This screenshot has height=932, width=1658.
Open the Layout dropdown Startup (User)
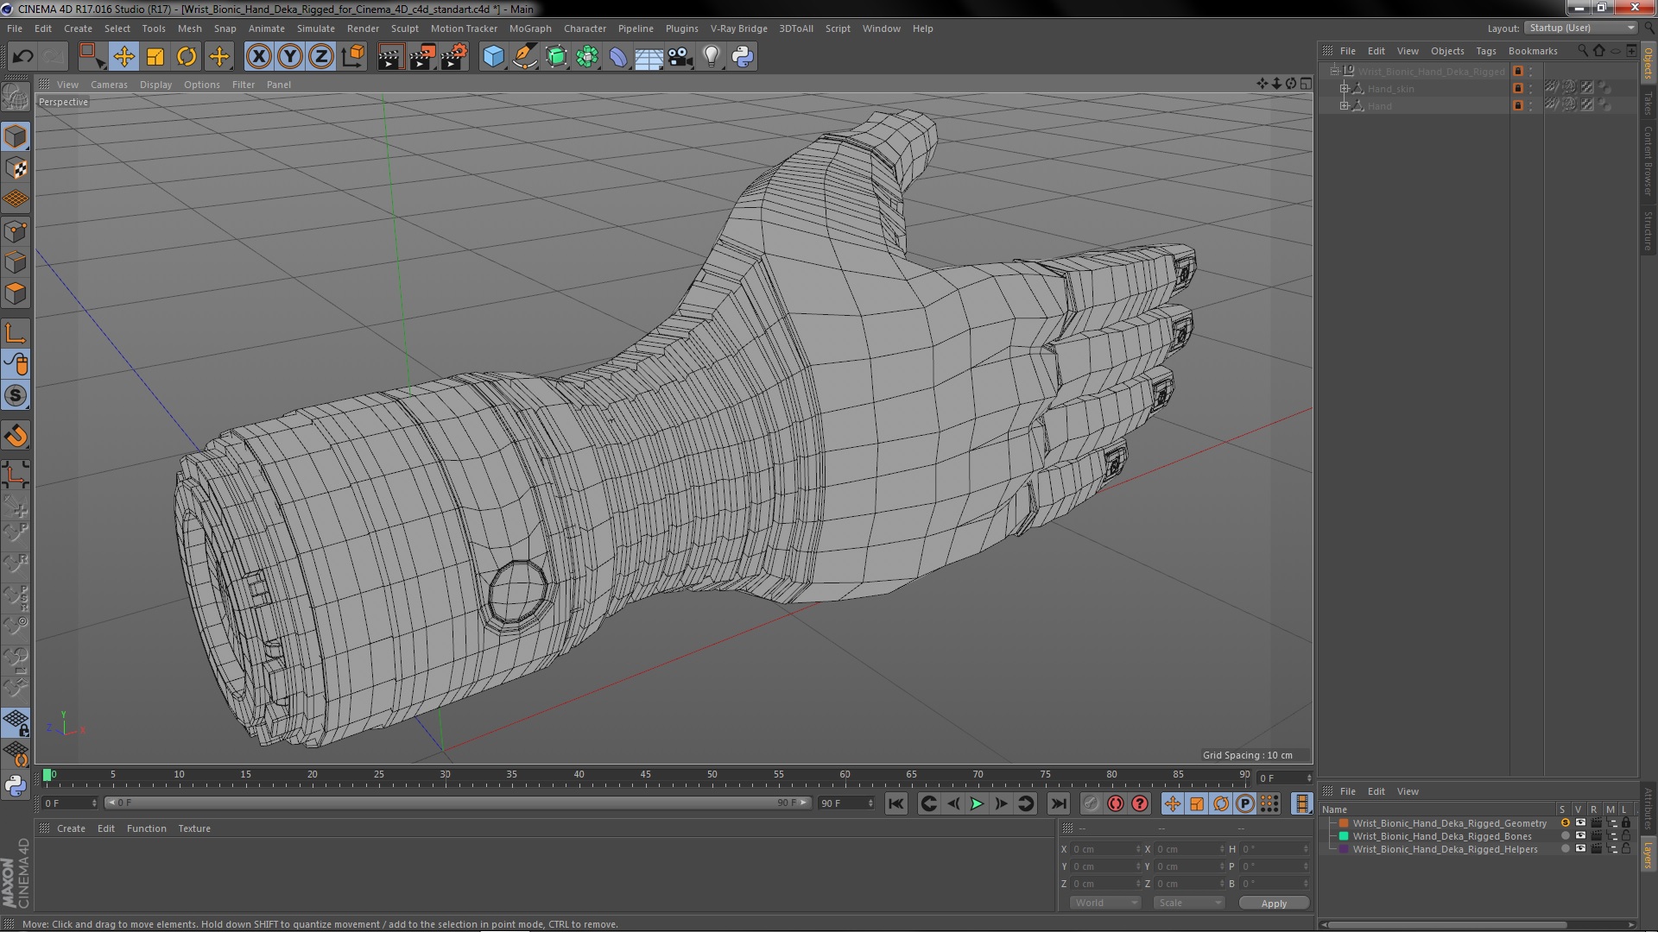pyautogui.click(x=1580, y=28)
